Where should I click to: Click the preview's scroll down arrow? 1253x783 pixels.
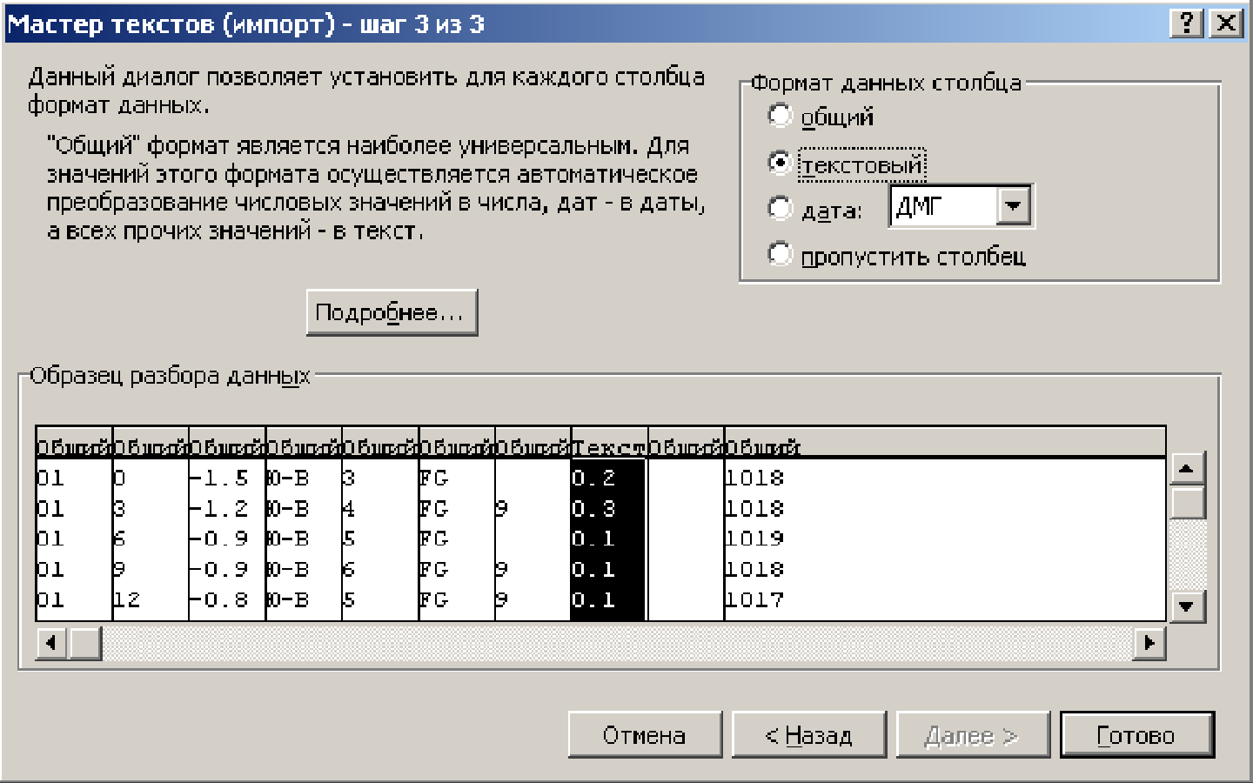pyautogui.click(x=1187, y=606)
